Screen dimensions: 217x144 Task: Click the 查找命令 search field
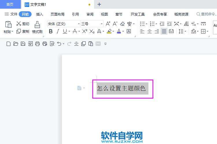click(206, 14)
